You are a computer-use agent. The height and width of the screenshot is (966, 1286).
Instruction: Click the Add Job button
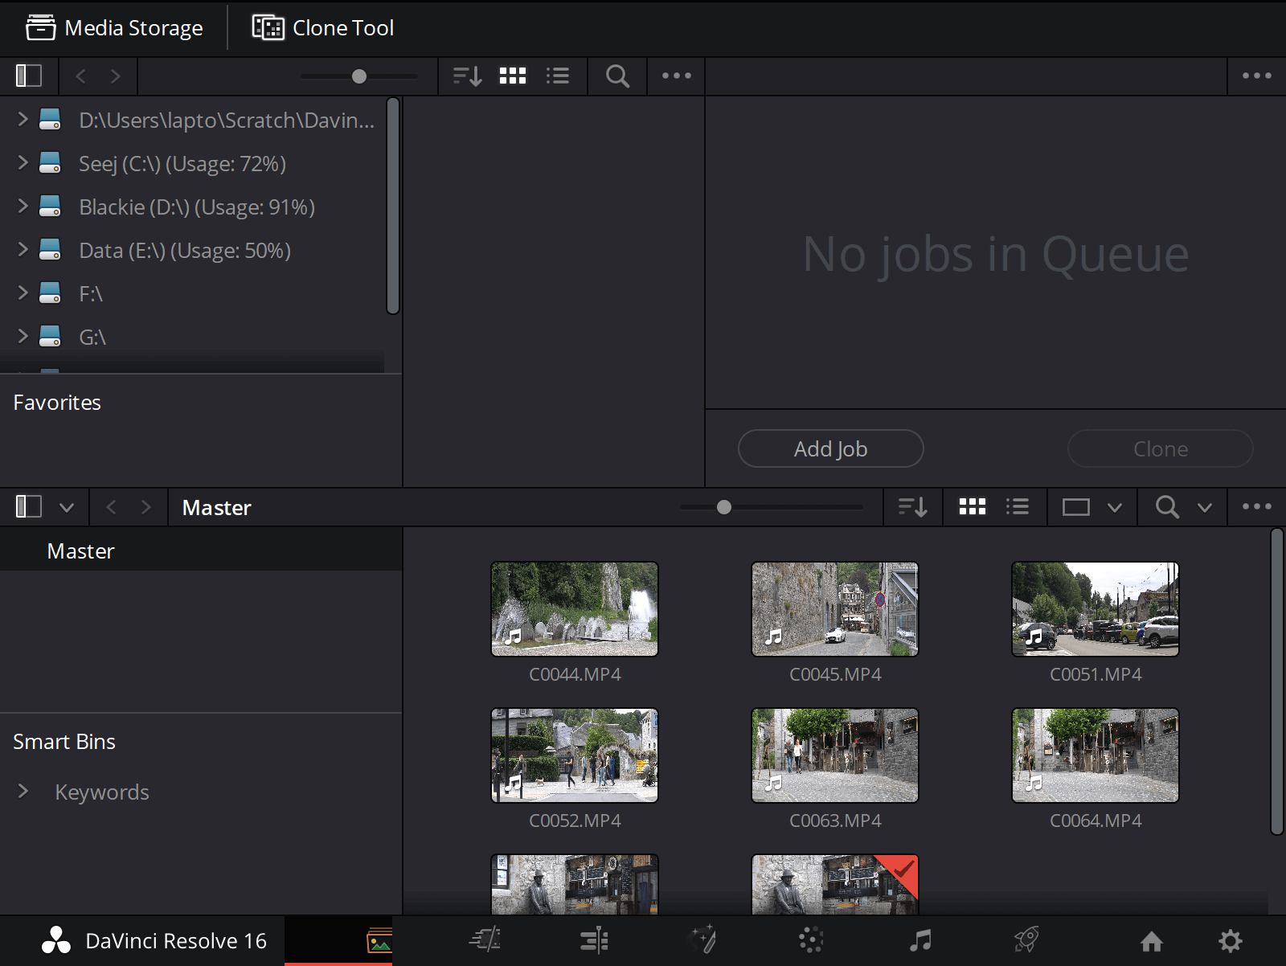tap(830, 448)
